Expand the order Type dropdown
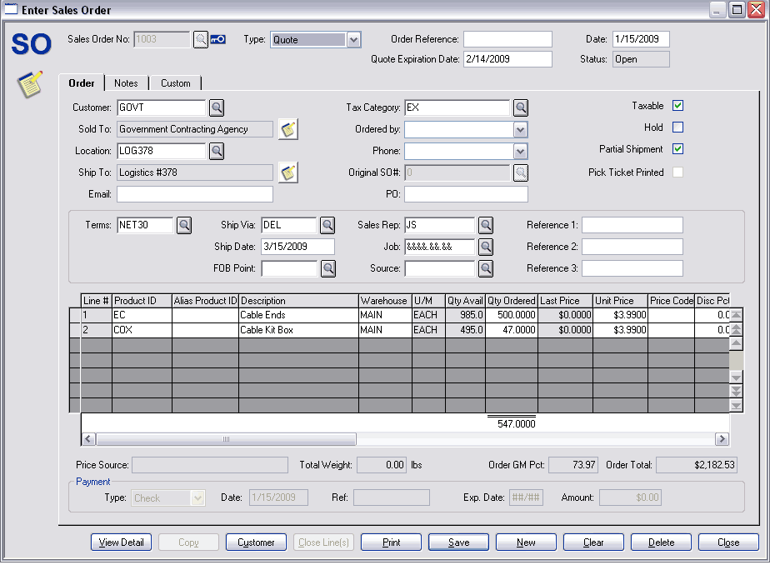Image resolution: width=770 pixels, height=565 pixels. point(353,39)
